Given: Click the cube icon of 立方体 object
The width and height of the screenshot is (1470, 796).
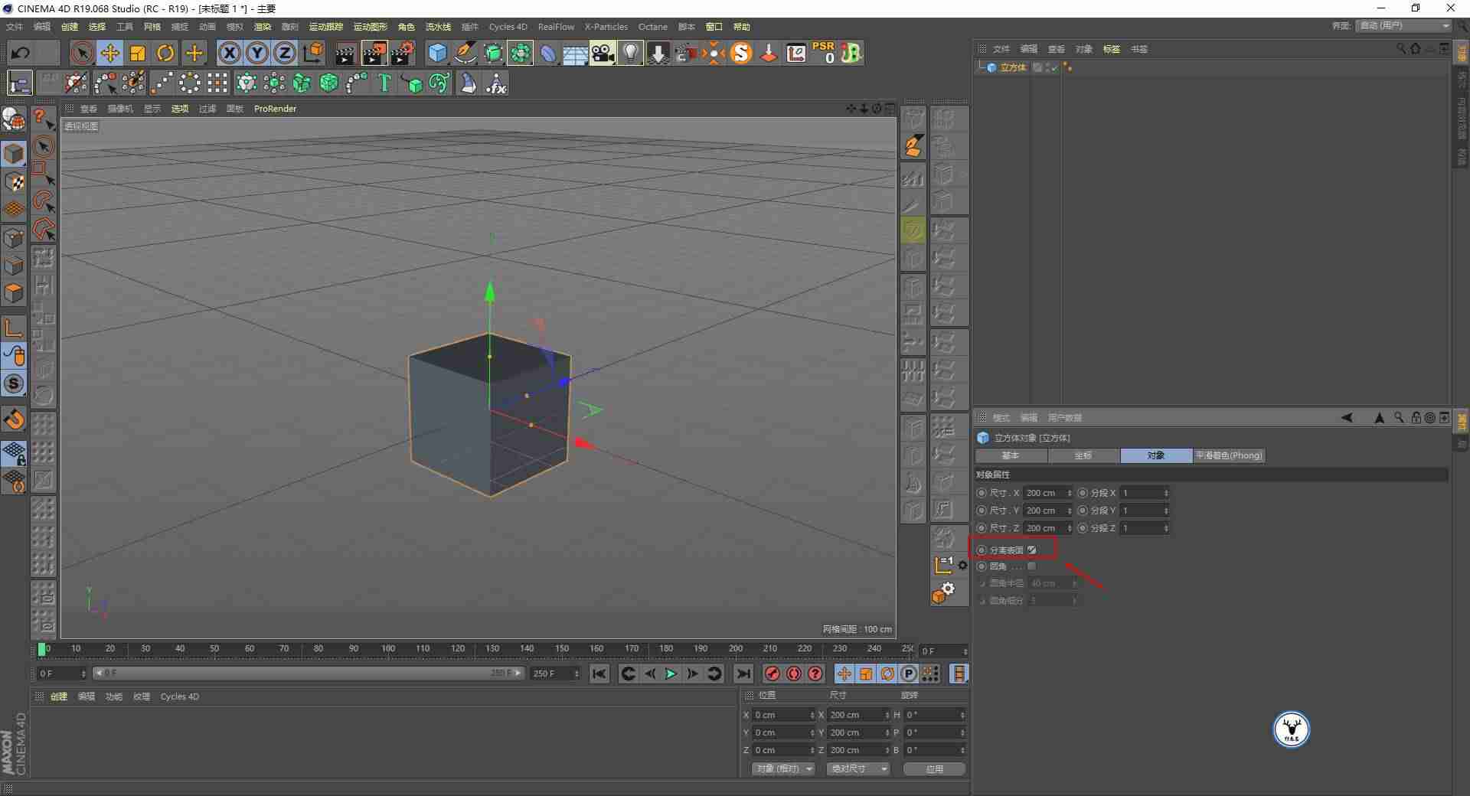Looking at the screenshot, I should pyautogui.click(x=991, y=67).
